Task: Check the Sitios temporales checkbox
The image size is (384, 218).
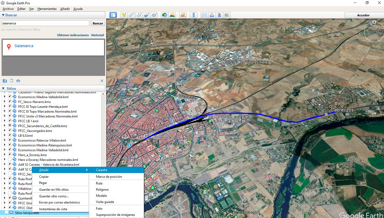Action: (x=6, y=213)
